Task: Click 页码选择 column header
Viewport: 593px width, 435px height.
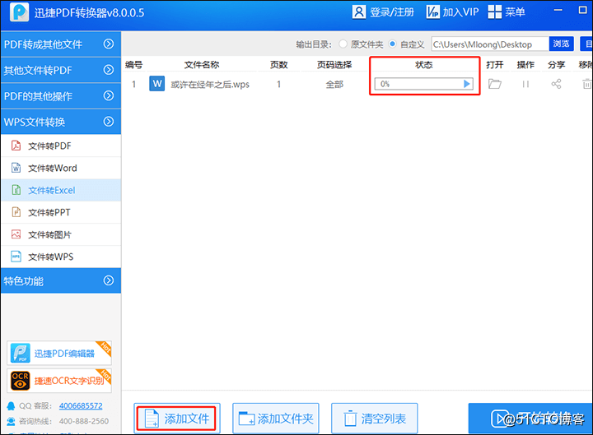Action: (334, 65)
